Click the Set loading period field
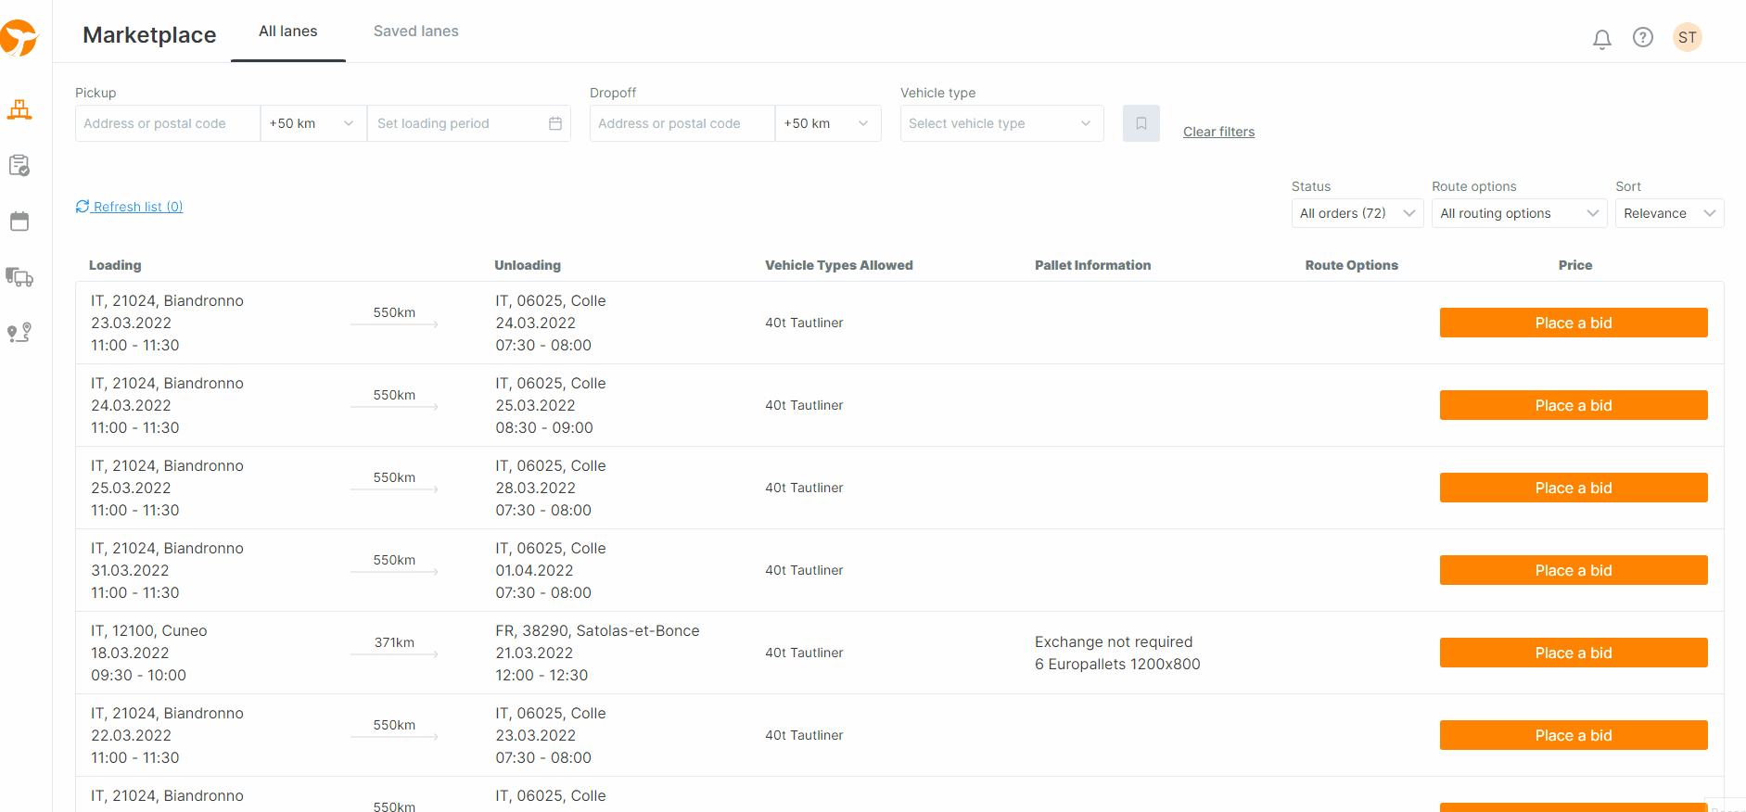The width and height of the screenshot is (1746, 812). click(x=468, y=123)
